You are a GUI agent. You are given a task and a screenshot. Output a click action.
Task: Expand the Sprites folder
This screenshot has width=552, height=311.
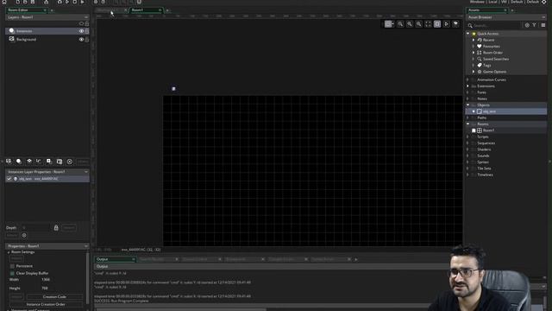(x=467, y=162)
